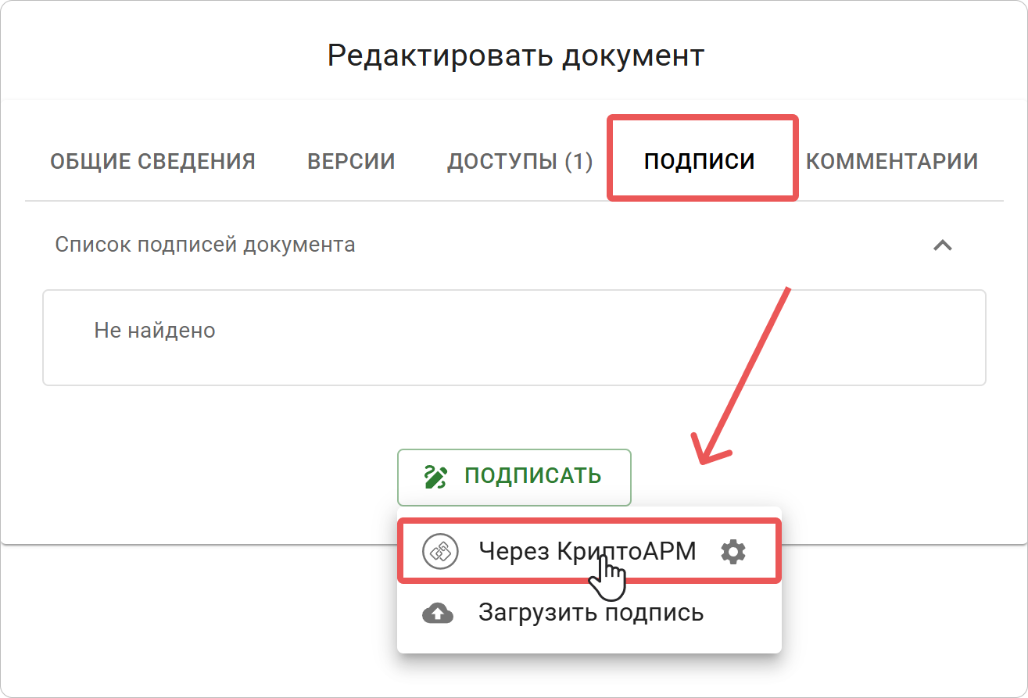This screenshot has height=698, width=1028.
Task: Click the Список подписей документа header label
Action: (x=205, y=244)
